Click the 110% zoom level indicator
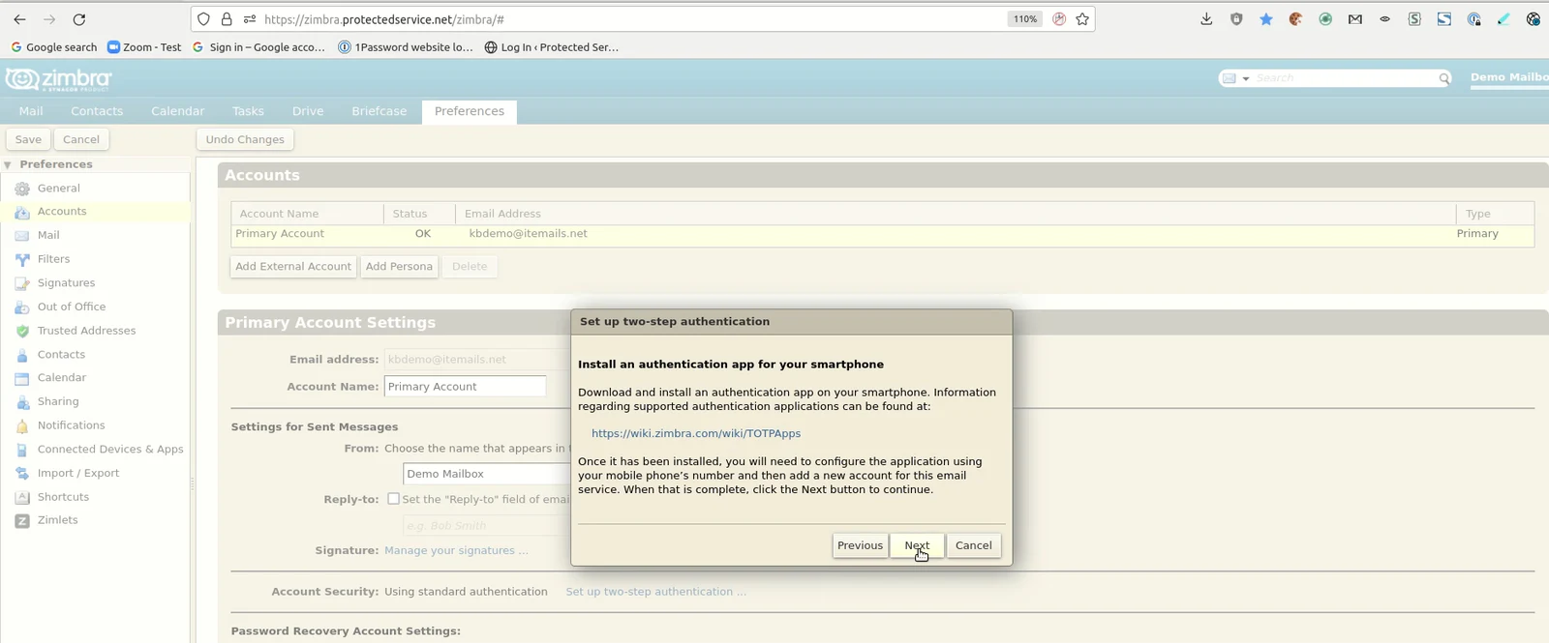The width and height of the screenshot is (1549, 643). pos(1025,19)
